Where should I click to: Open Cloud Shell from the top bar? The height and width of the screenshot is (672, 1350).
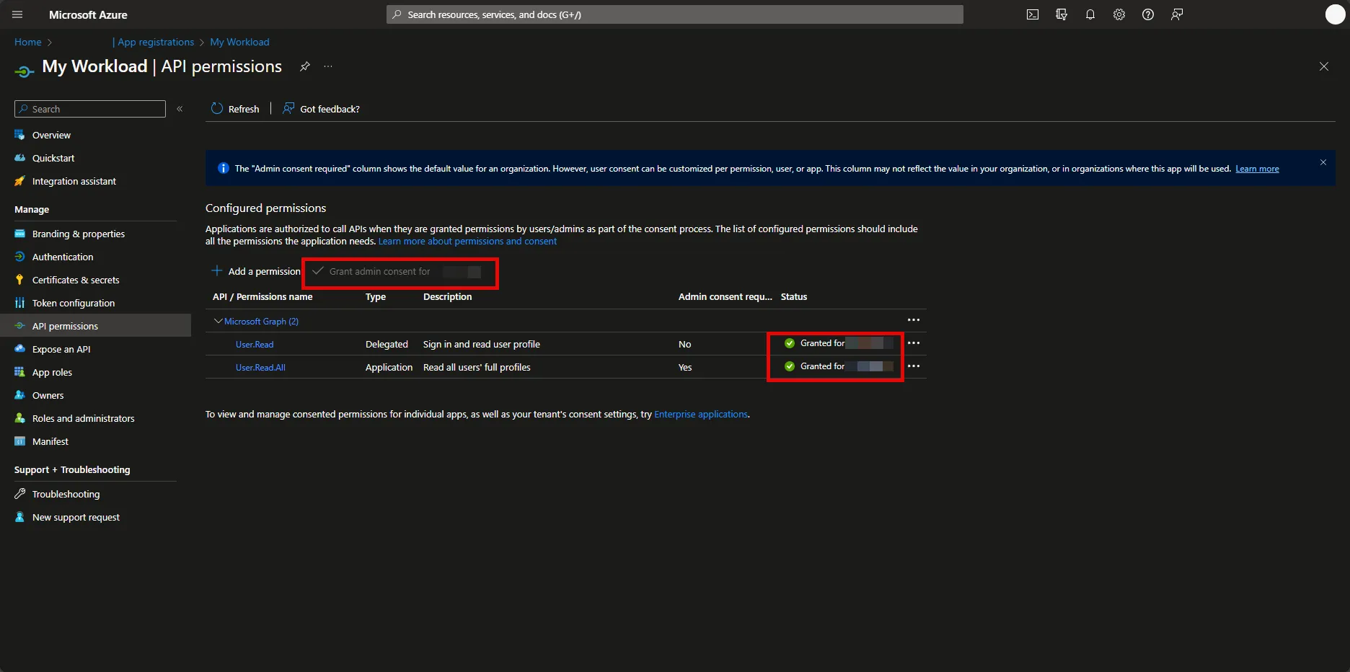pyautogui.click(x=1032, y=14)
